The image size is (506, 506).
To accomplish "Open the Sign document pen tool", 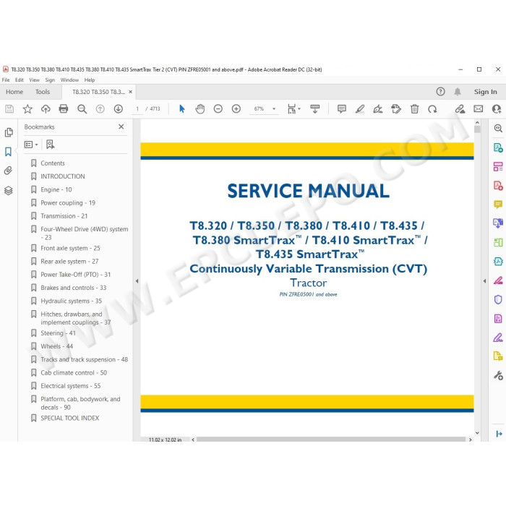I will click(378, 109).
